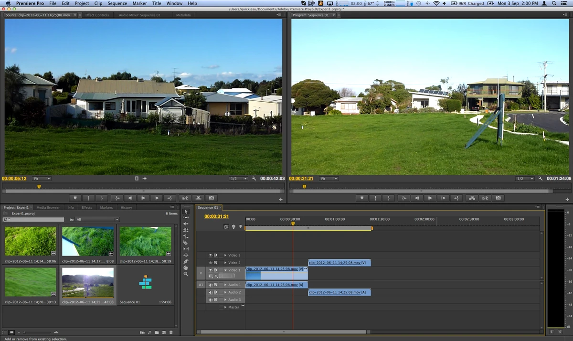Viewport: 573px width, 341px height.
Task: Select the Track Select tool
Action: click(186, 217)
